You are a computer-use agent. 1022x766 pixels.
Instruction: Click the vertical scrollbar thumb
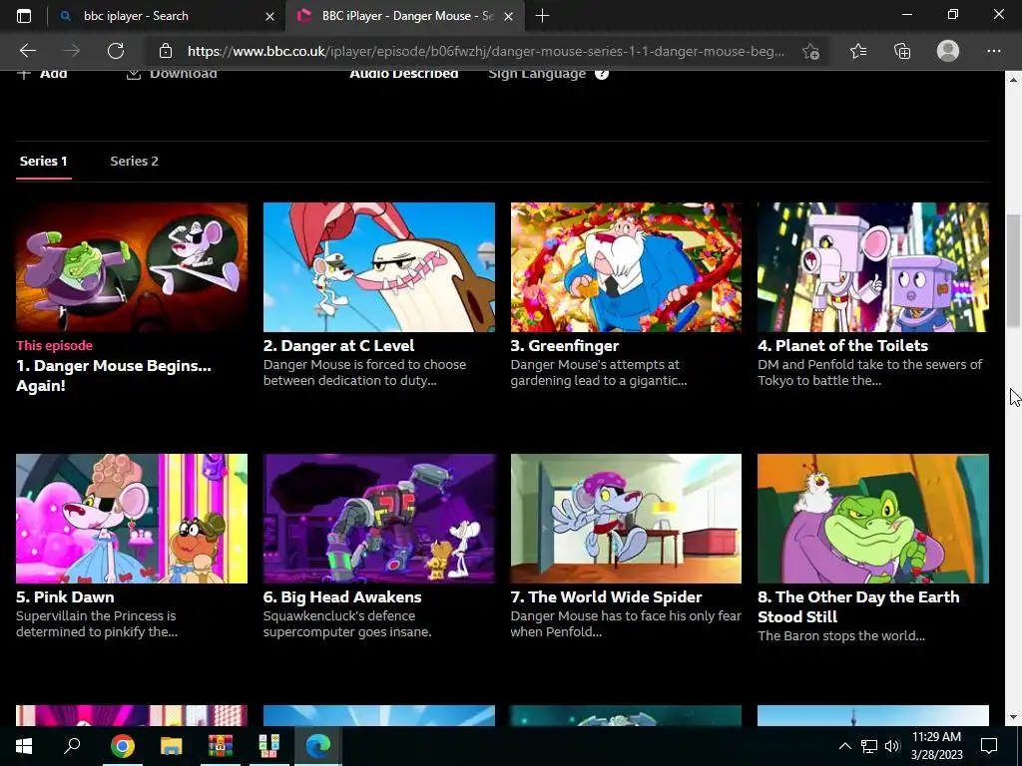[1014, 270]
